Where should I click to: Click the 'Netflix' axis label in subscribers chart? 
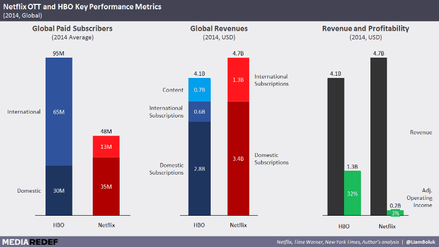point(106,225)
